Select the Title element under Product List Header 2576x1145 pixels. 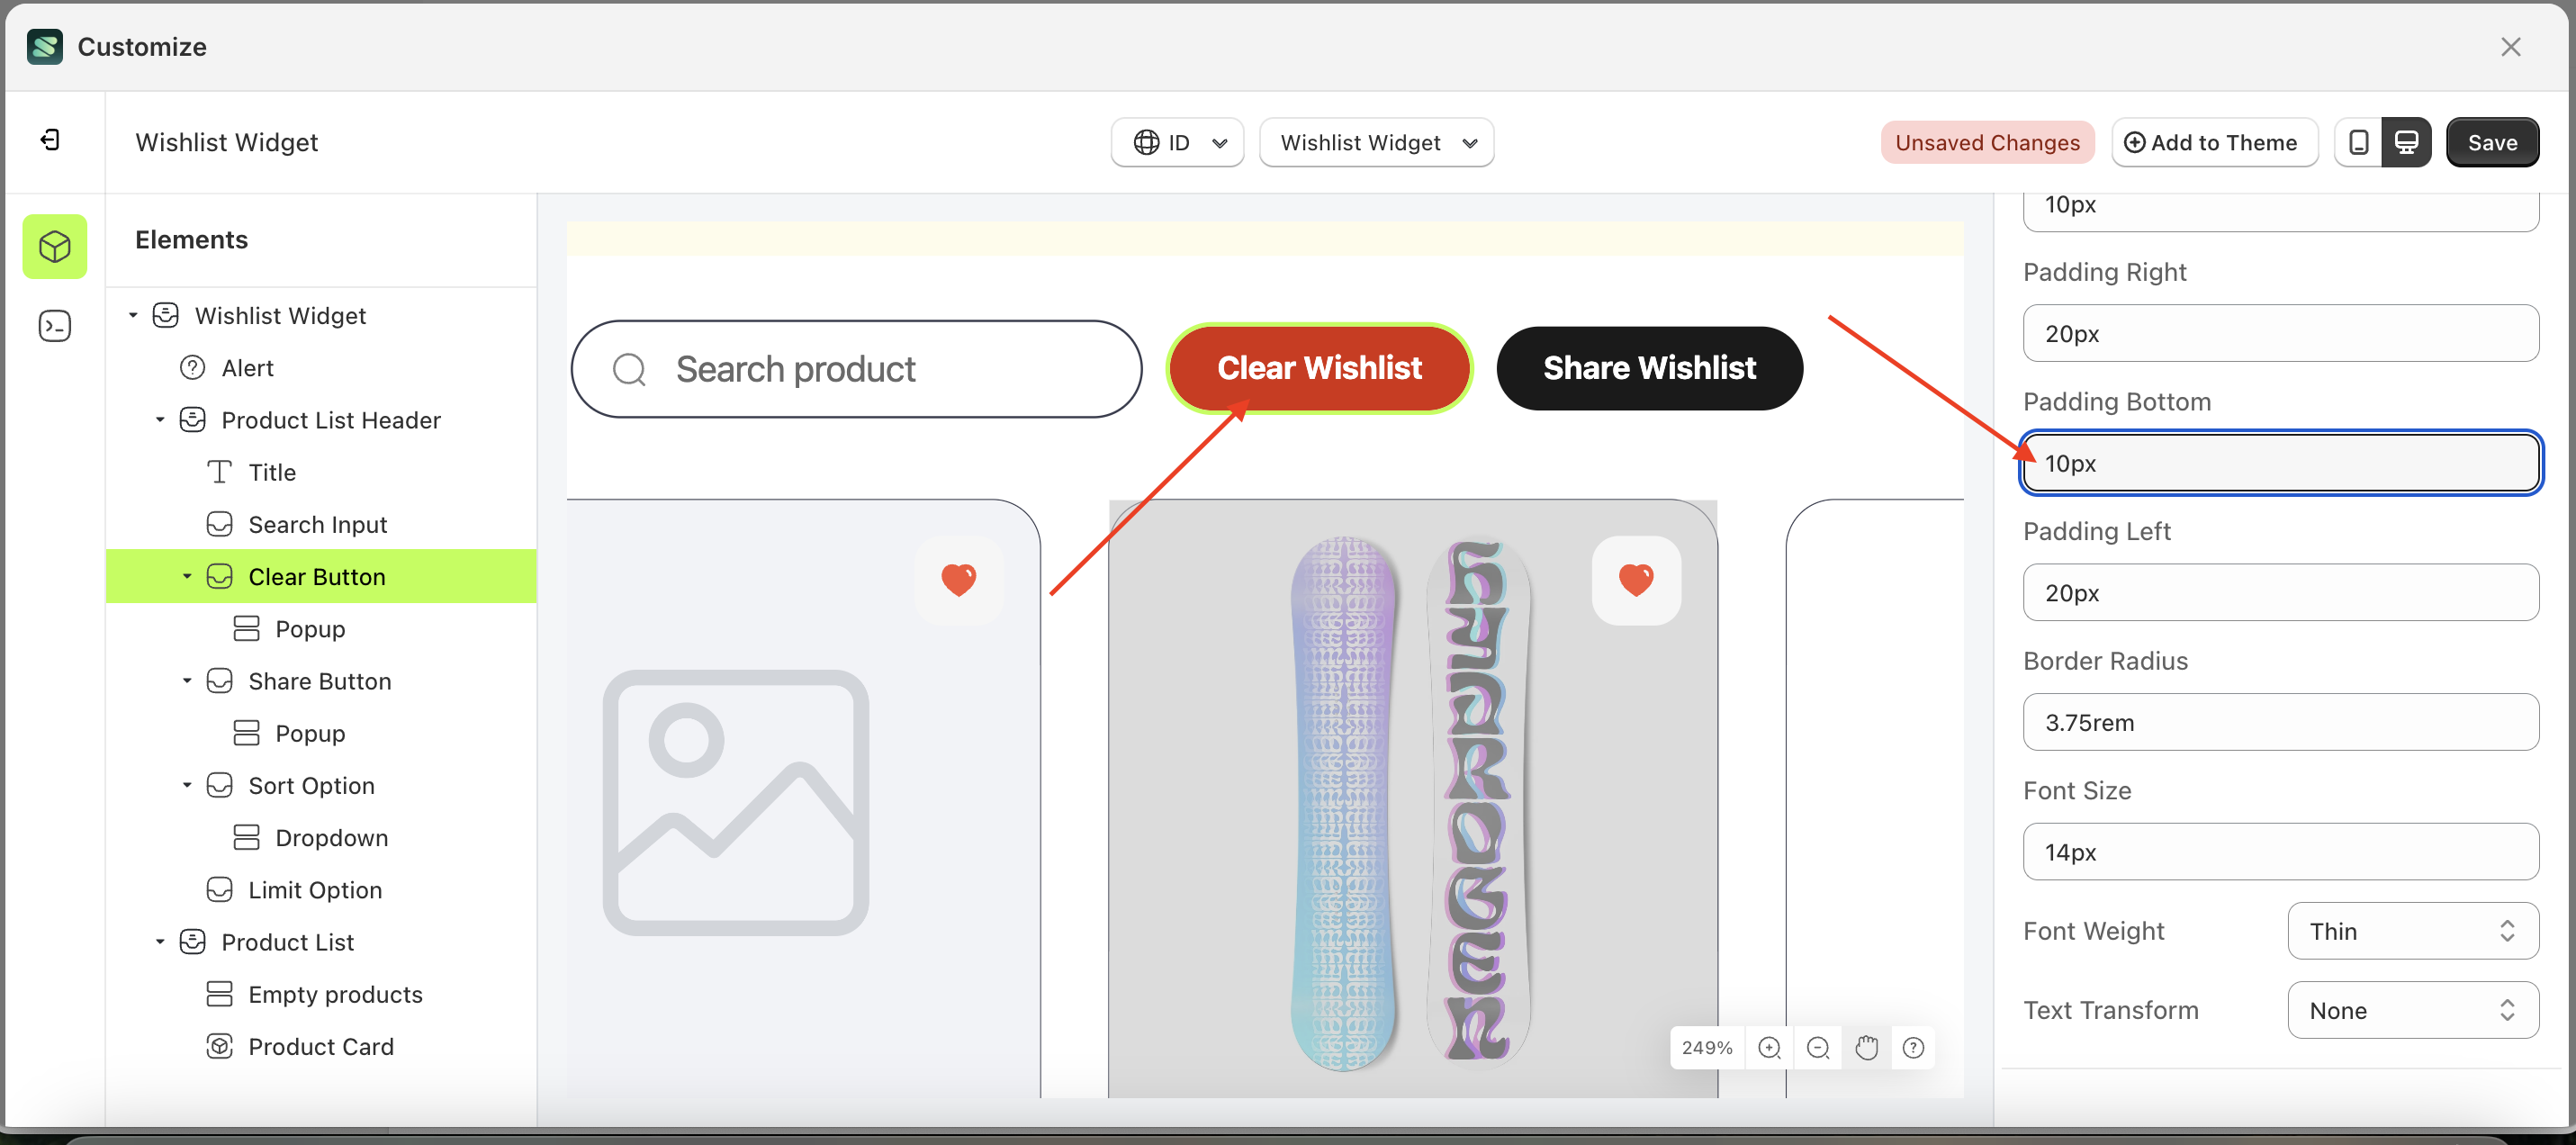click(272, 471)
